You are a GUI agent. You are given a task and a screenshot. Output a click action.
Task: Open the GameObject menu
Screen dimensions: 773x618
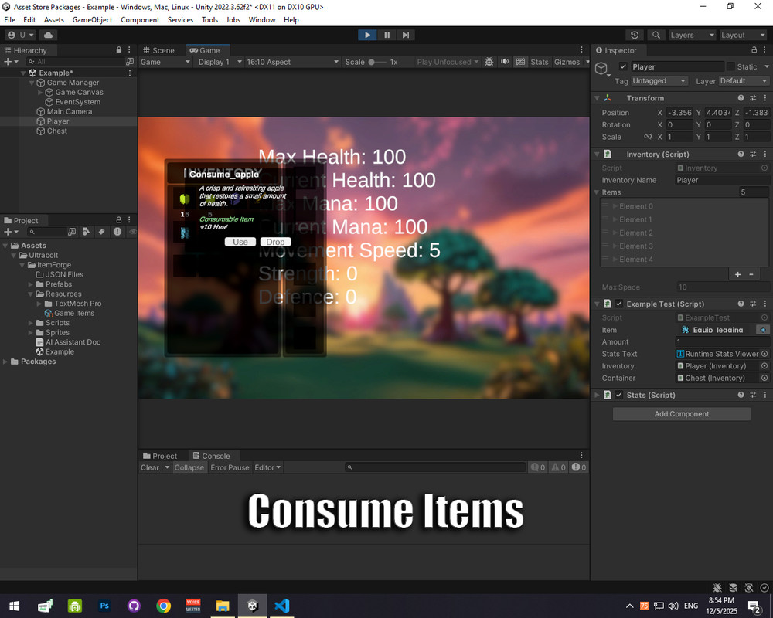92,19
